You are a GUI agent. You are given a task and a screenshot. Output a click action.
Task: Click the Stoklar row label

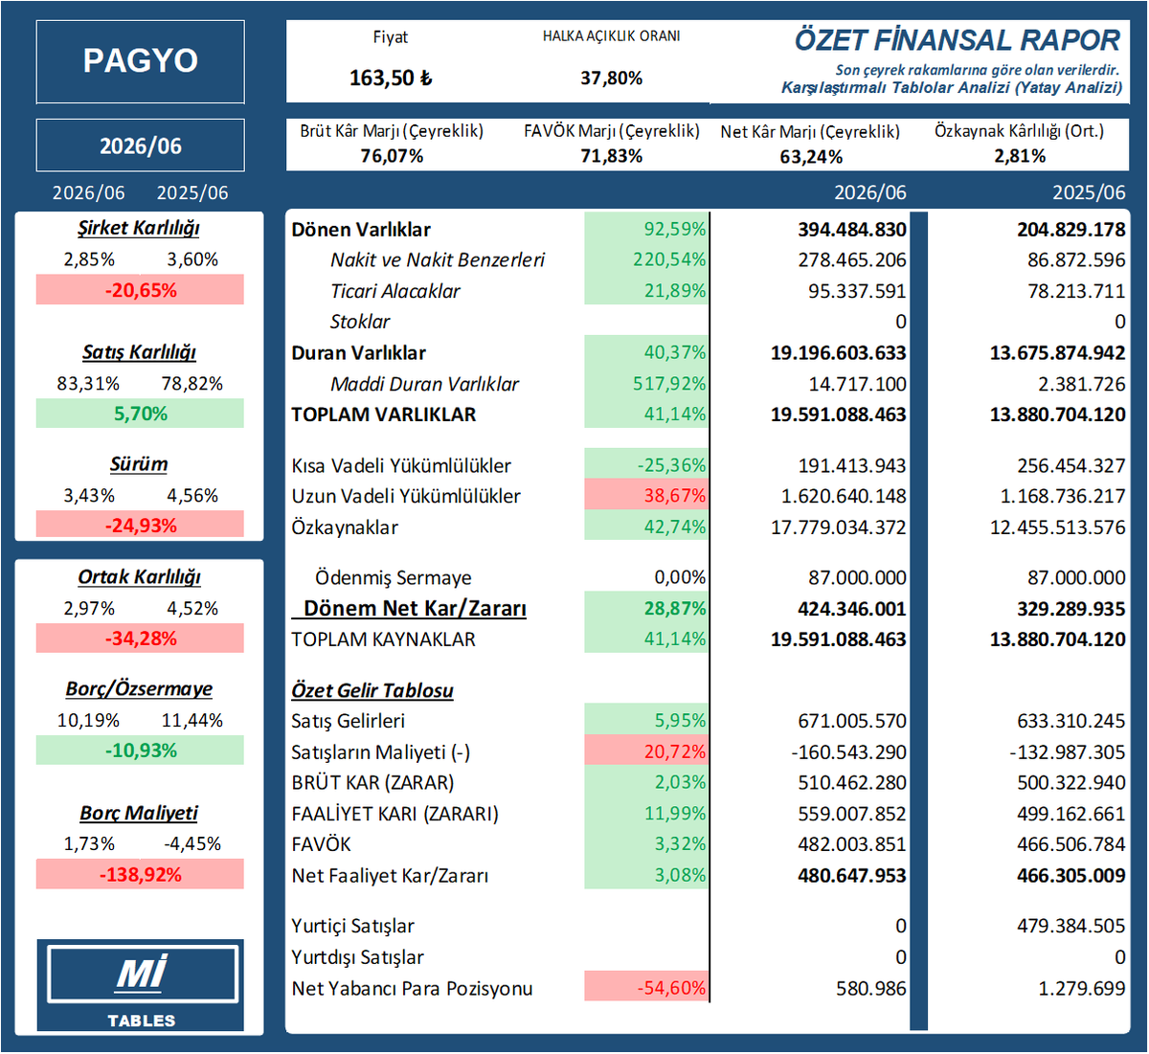(360, 322)
